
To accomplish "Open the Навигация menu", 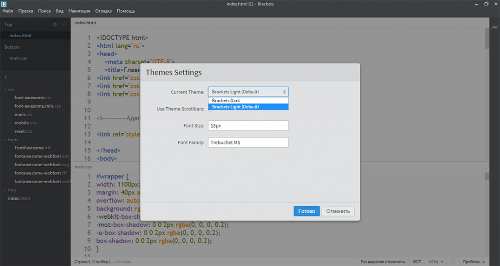I will 79,11.
